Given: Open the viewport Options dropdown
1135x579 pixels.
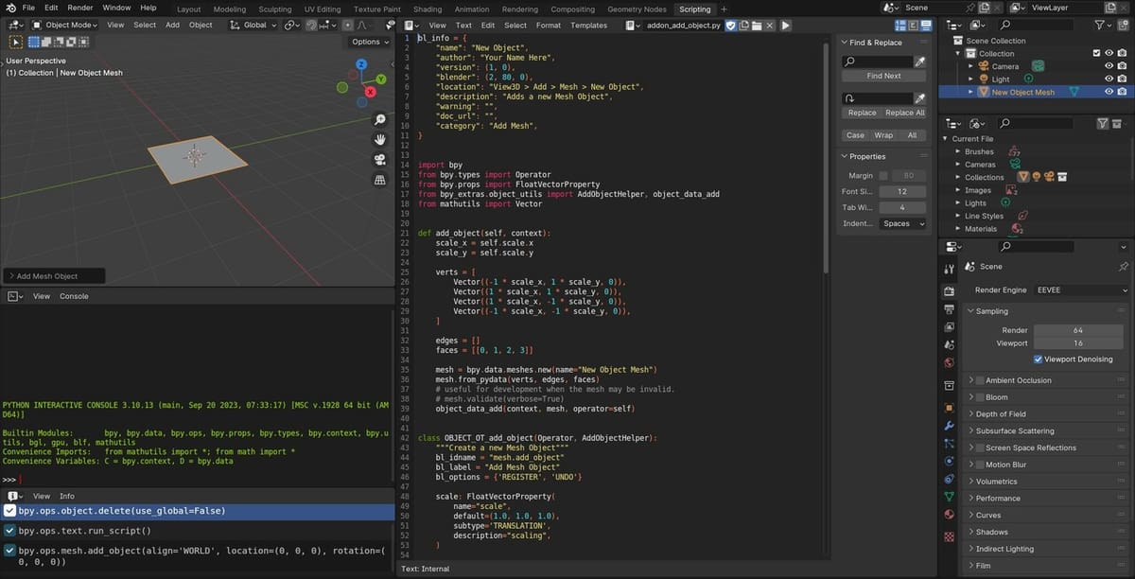Looking at the screenshot, I should 369,42.
